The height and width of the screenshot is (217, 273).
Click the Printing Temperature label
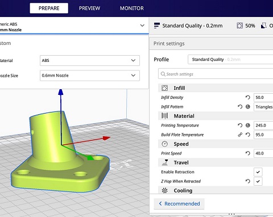[x=180, y=126]
